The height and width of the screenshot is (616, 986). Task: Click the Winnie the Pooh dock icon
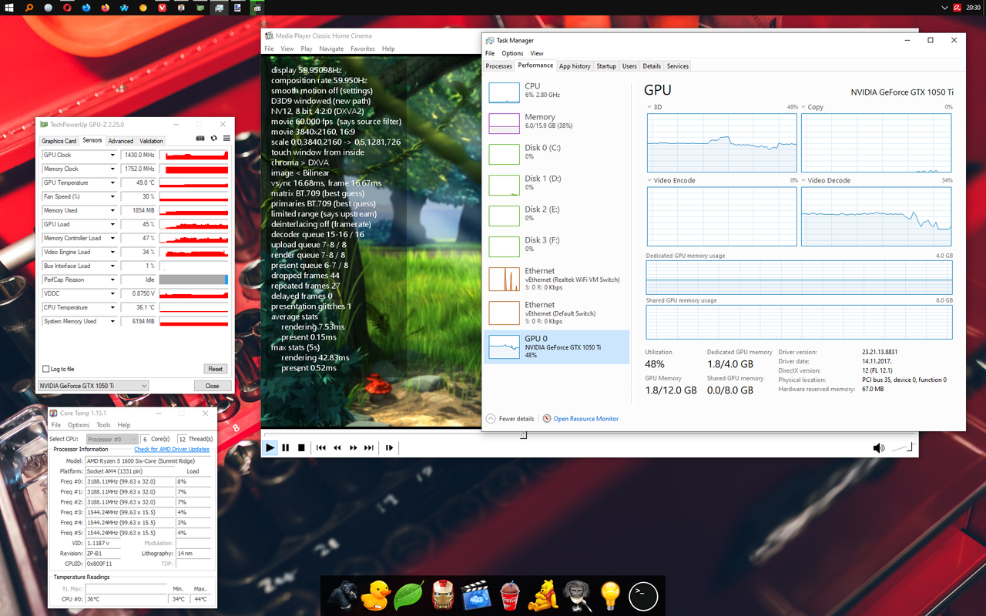[x=544, y=595]
